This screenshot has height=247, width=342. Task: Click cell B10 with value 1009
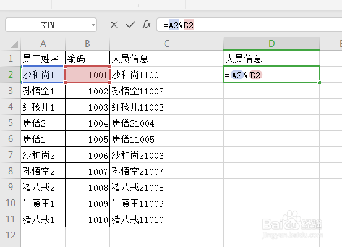[x=87, y=203]
